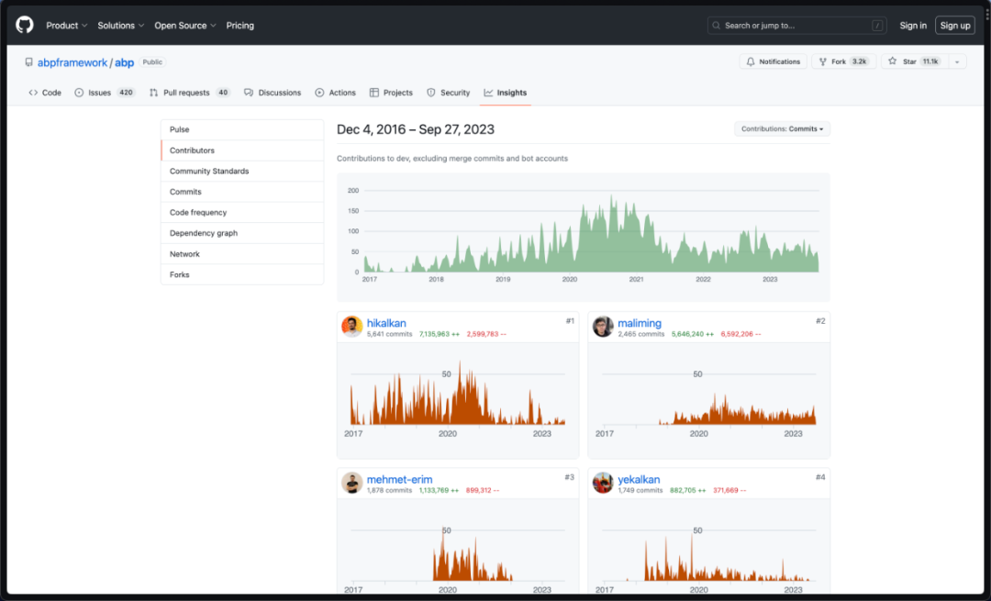Expand the Open Source menu
This screenshot has height=601, width=991.
pyautogui.click(x=185, y=26)
